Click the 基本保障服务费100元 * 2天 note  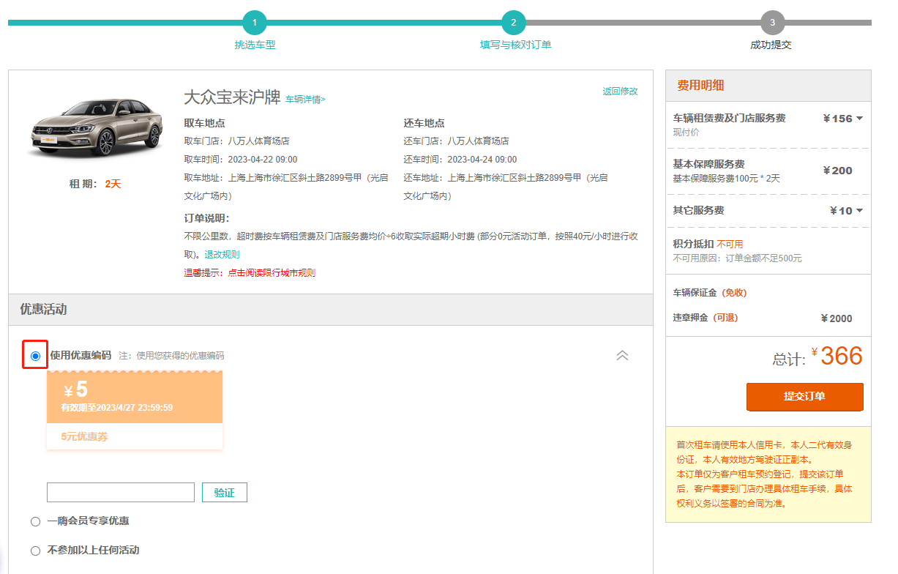point(727,178)
